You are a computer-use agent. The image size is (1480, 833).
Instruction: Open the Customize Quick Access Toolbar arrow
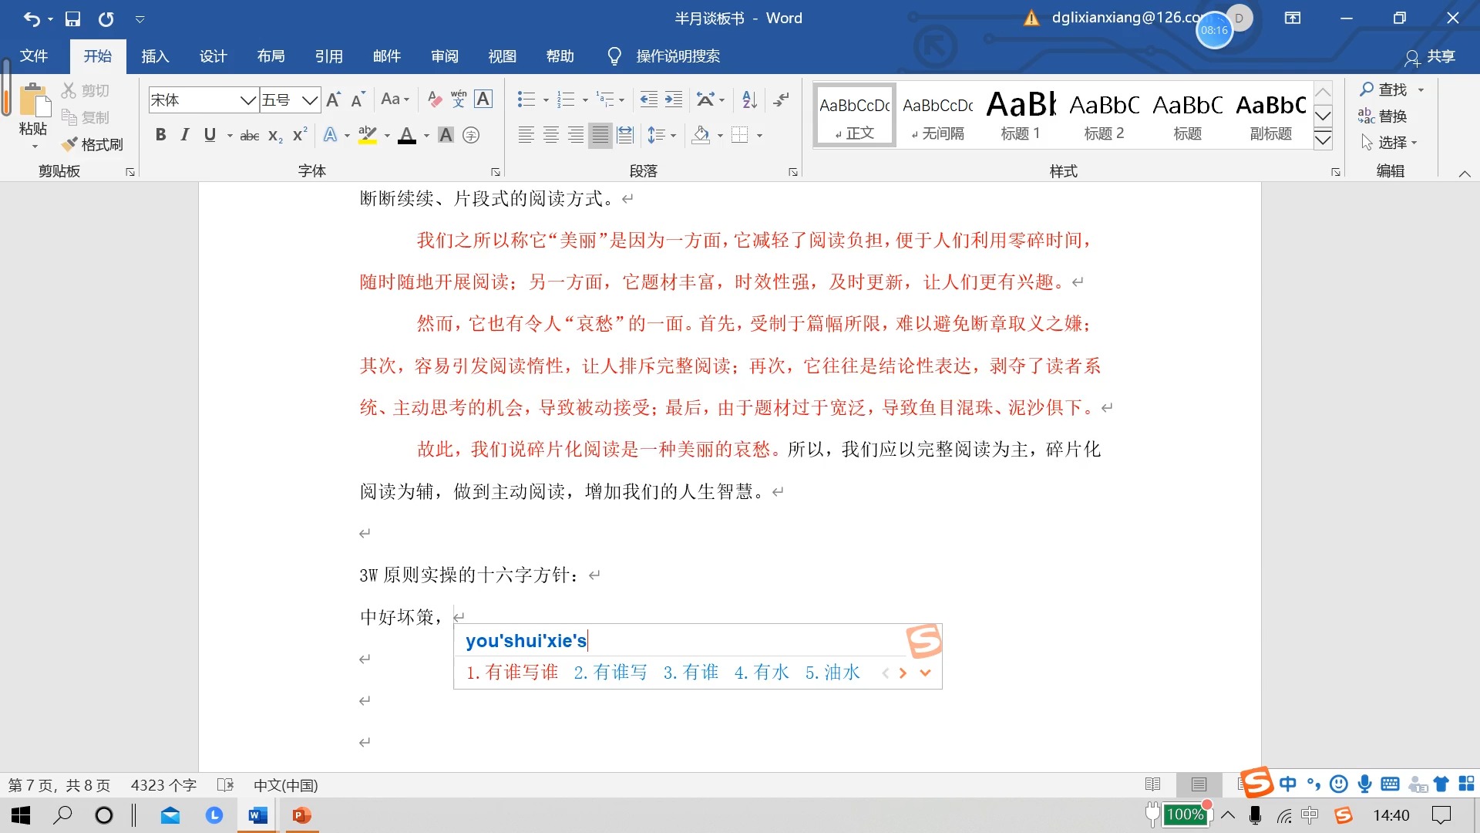coord(140,19)
